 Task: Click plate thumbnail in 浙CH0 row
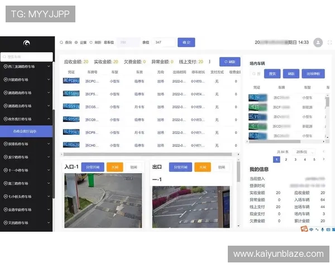[x=71, y=145]
